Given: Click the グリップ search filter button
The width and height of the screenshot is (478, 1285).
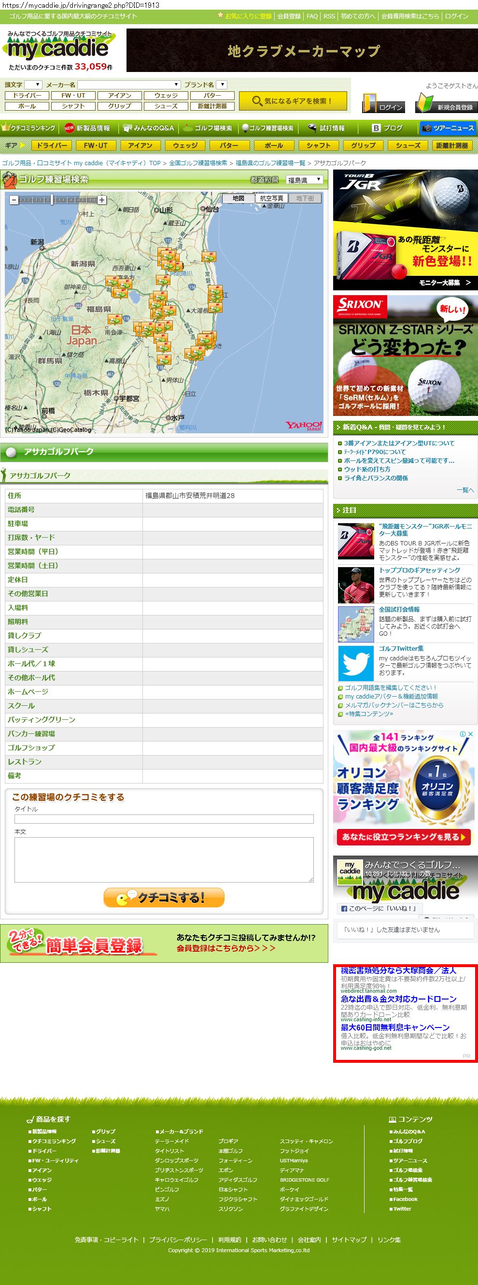Looking at the screenshot, I should coord(120,106).
